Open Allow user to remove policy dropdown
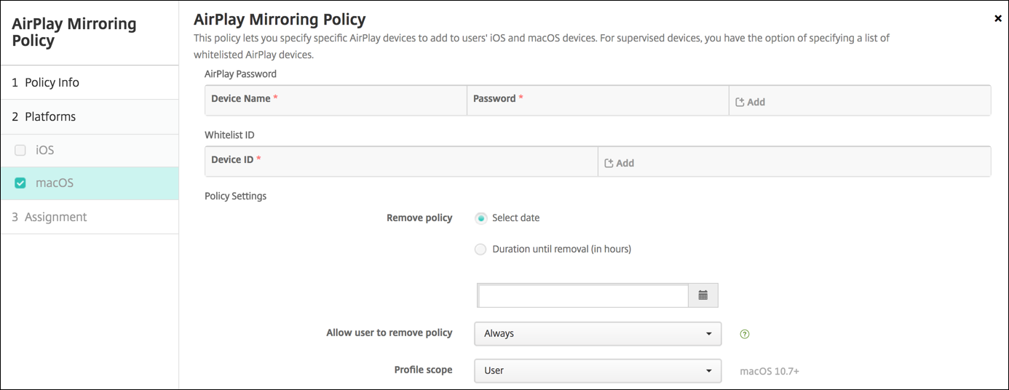This screenshot has height=390, width=1009. click(597, 334)
